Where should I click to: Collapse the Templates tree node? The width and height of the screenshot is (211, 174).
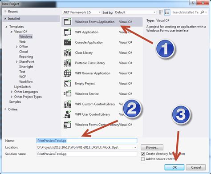coord(6,27)
